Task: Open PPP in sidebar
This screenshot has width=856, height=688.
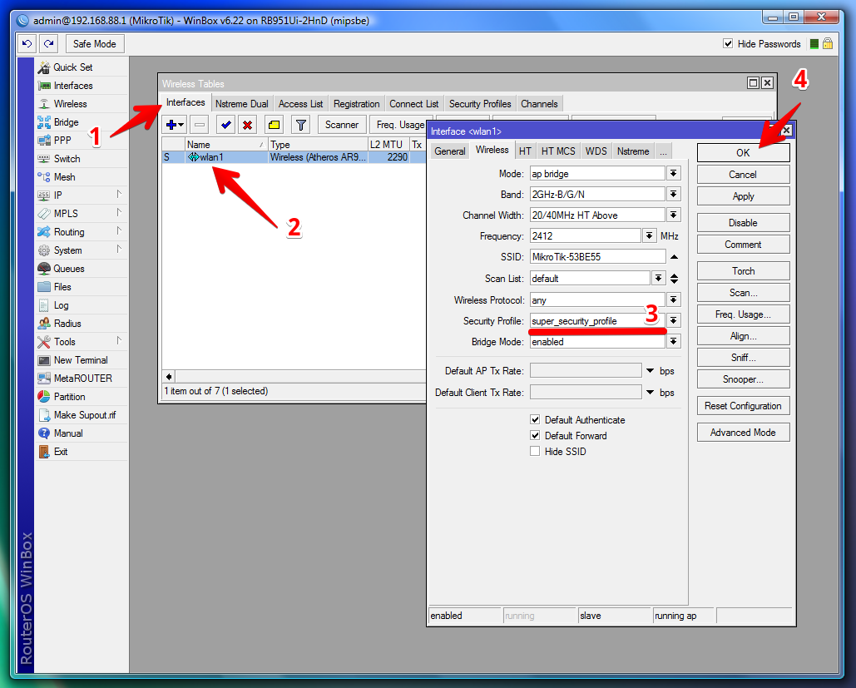Action: tap(62, 141)
